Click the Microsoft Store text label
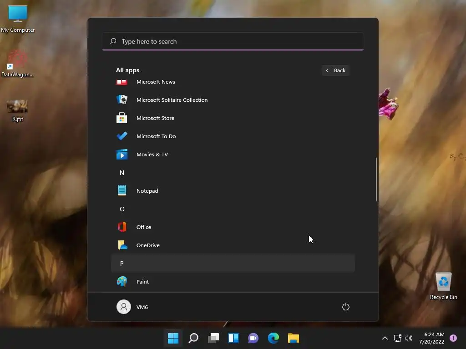 [x=156, y=118]
